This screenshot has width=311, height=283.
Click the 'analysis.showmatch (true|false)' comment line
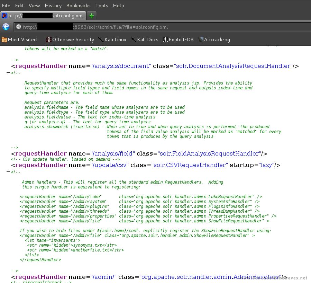pyautogui.click(x=147, y=127)
